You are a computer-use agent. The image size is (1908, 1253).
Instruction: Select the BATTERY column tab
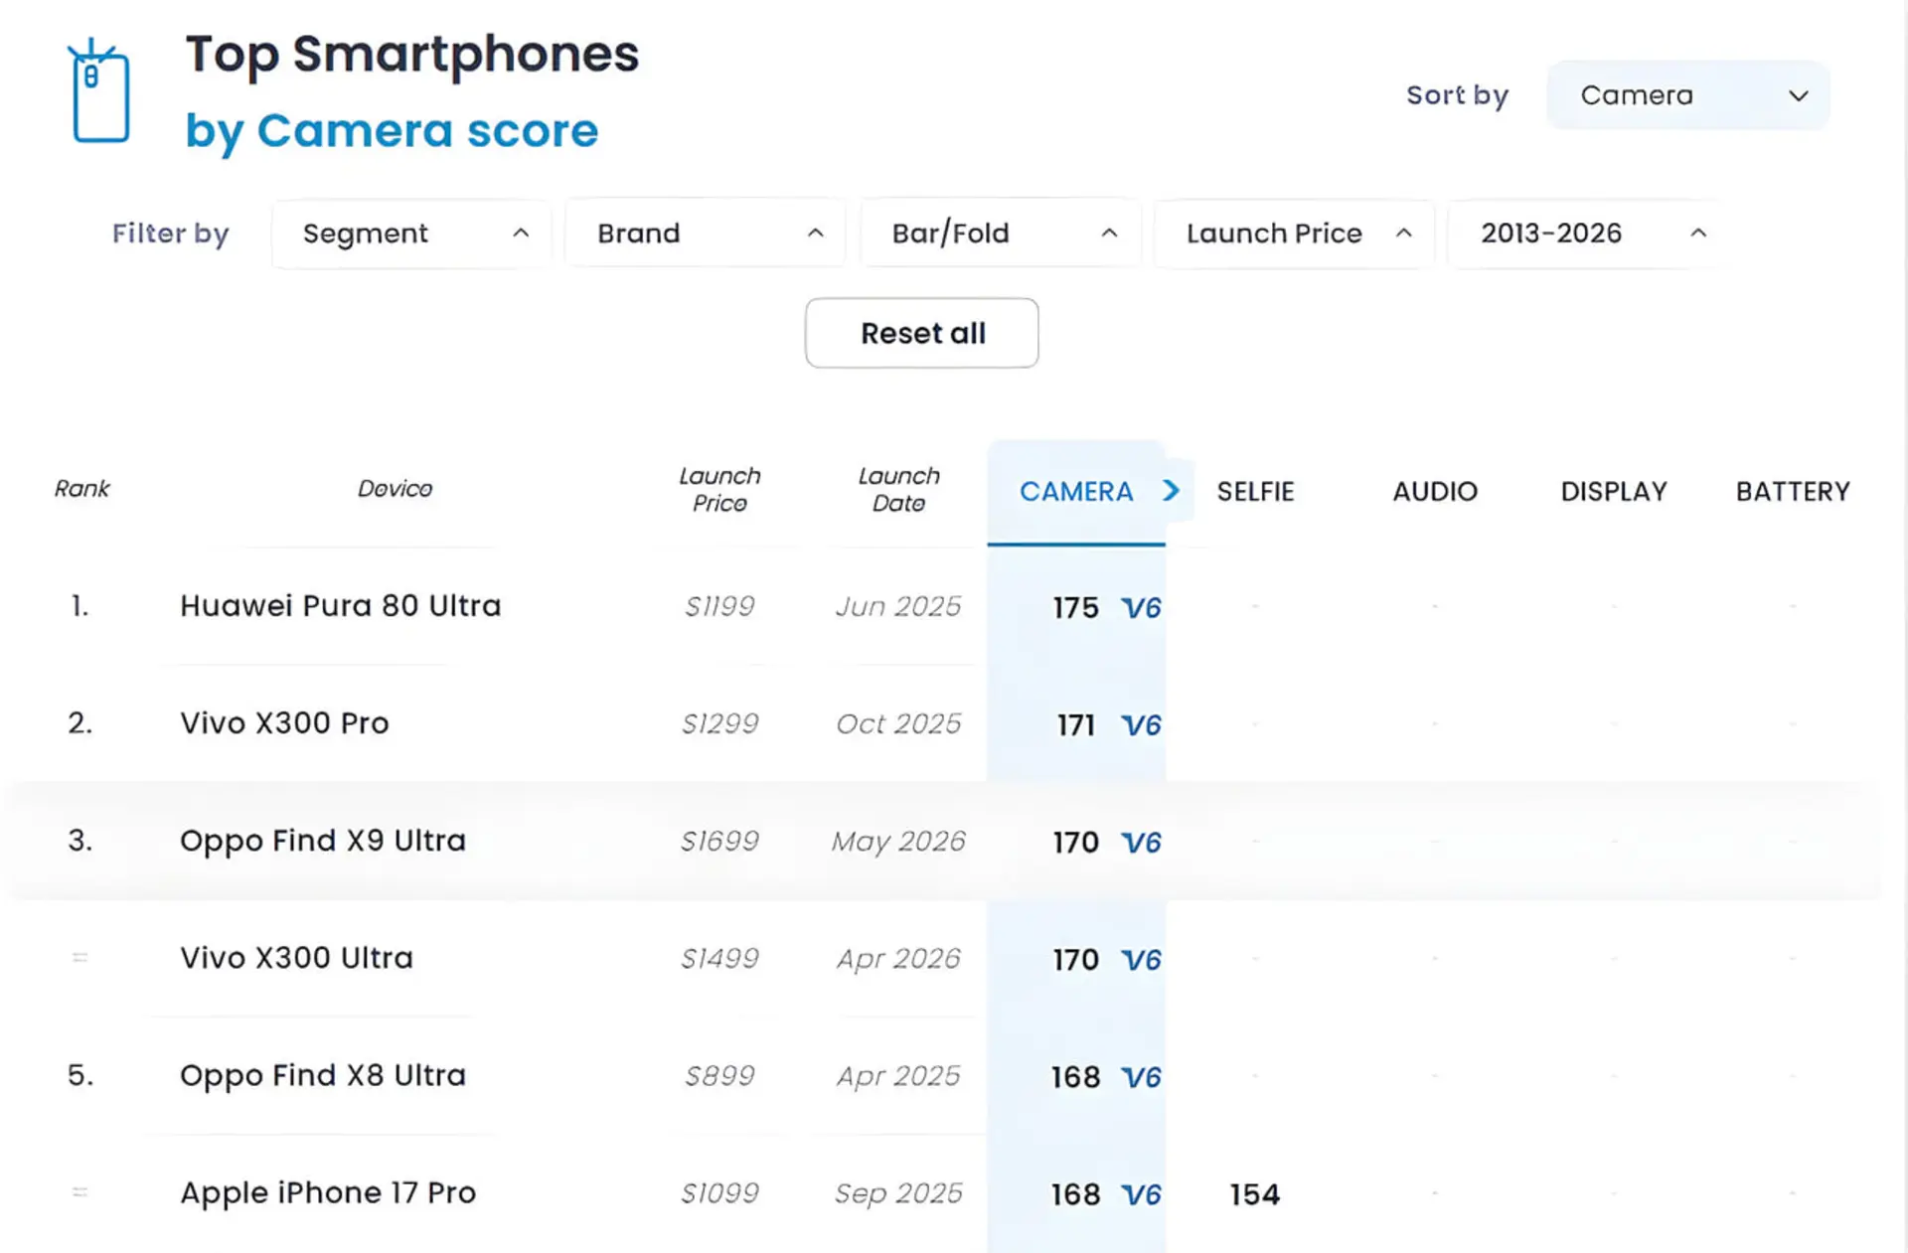[1793, 492]
